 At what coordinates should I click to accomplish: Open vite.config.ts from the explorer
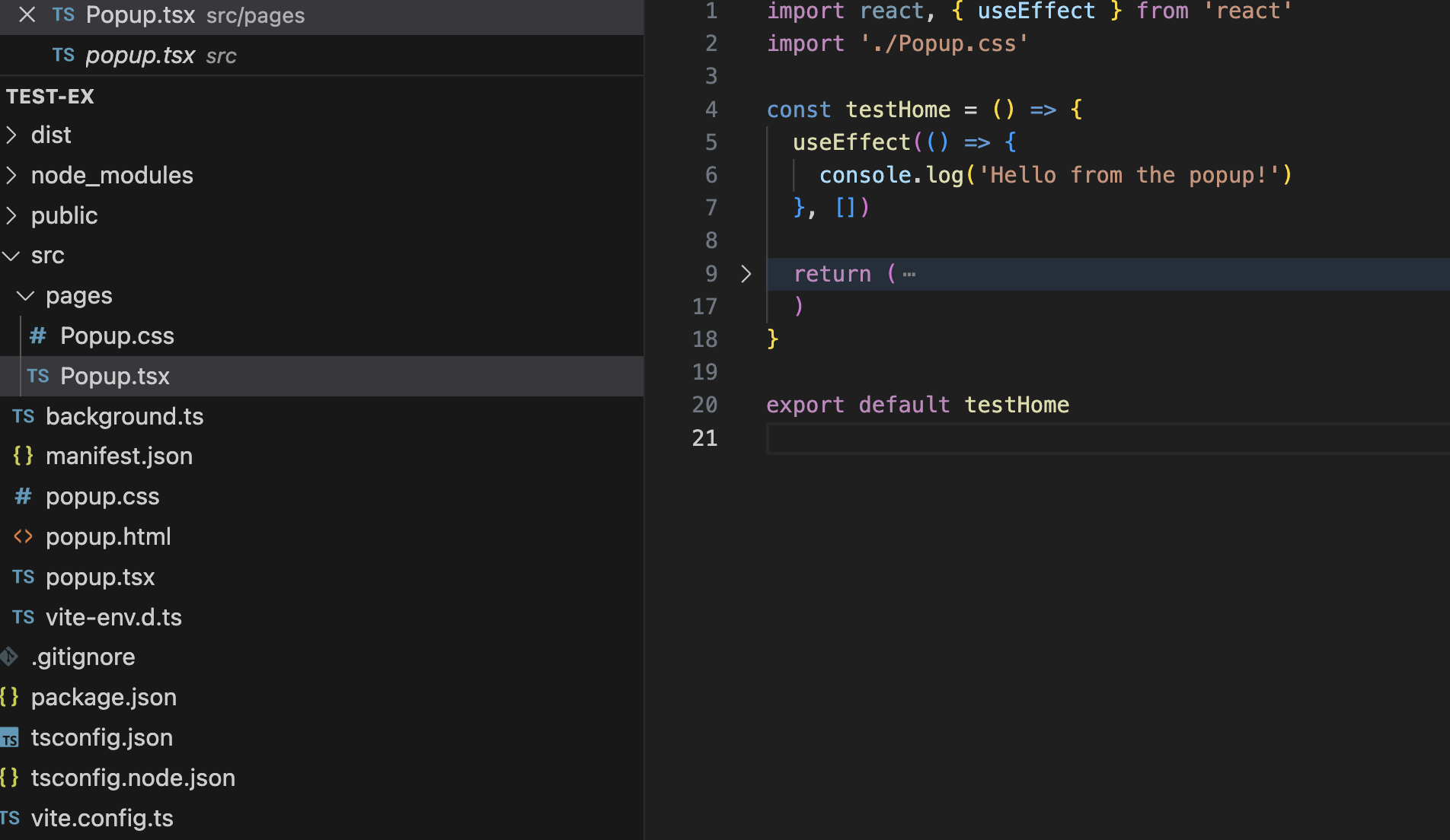tap(102, 818)
